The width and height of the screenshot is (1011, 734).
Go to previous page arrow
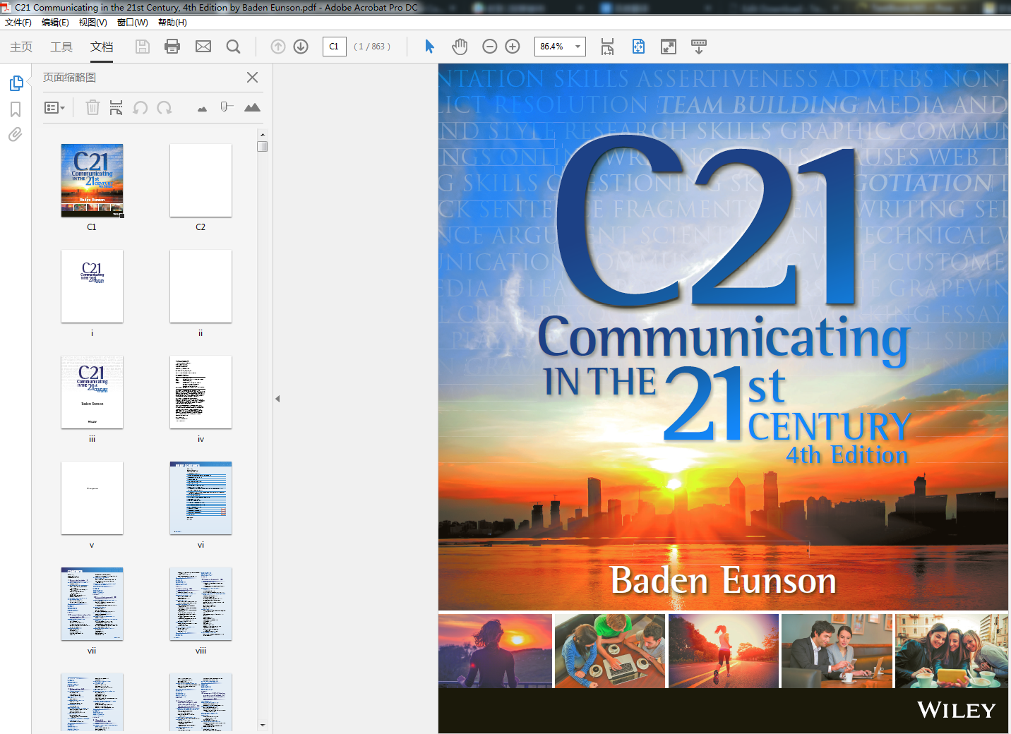(x=278, y=47)
